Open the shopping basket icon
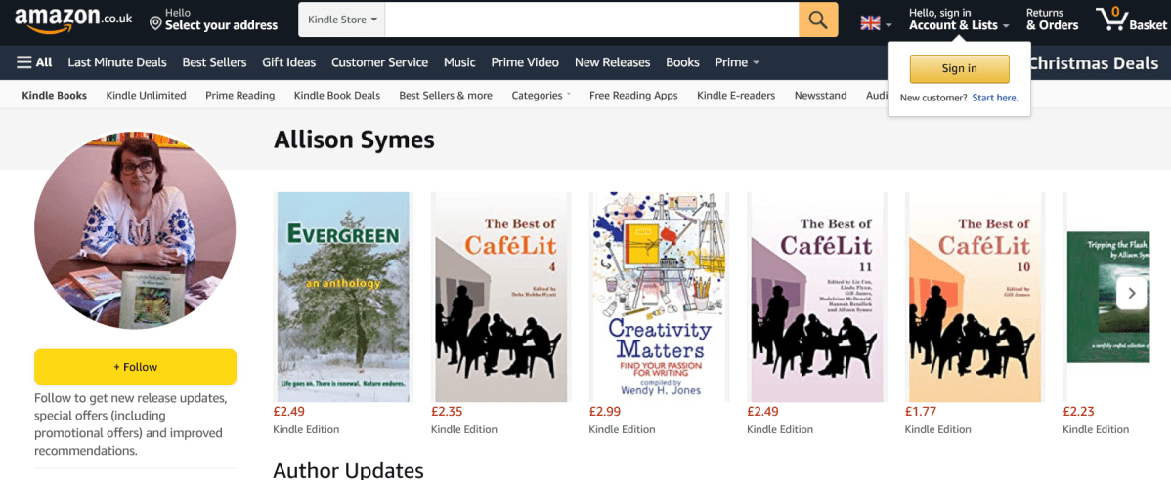This screenshot has width=1171, height=480. pos(1130,19)
